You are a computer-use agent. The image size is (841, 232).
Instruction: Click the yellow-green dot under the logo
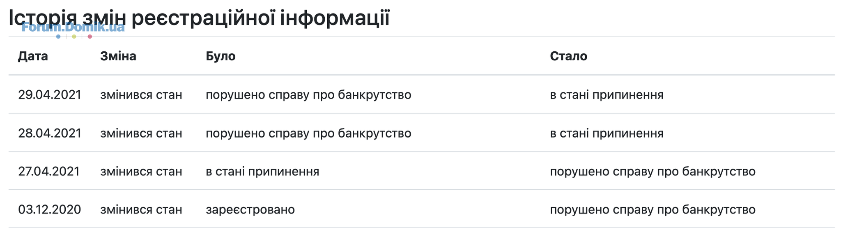(74, 37)
